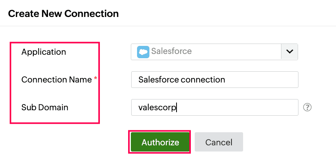Focus the Sub Domain text box
The width and height of the screenshot is (336, 165).
click(215, 108)
